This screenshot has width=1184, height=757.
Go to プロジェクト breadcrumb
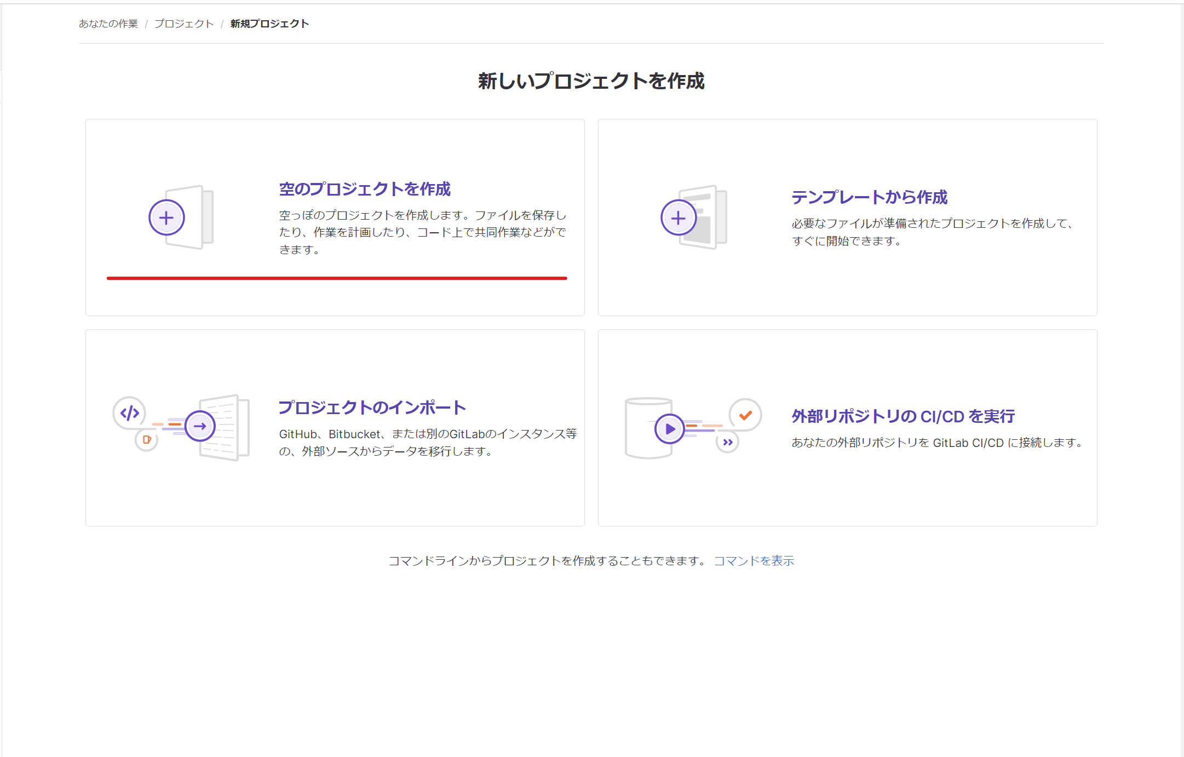click(x=184, y=24)
